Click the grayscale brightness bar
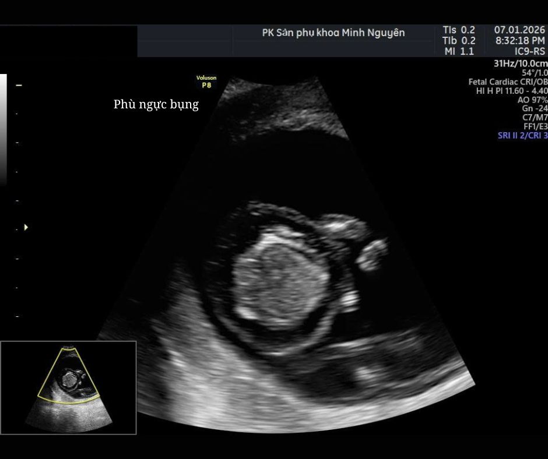Viewport: 548px width, 459px height. tap(3, 128)
